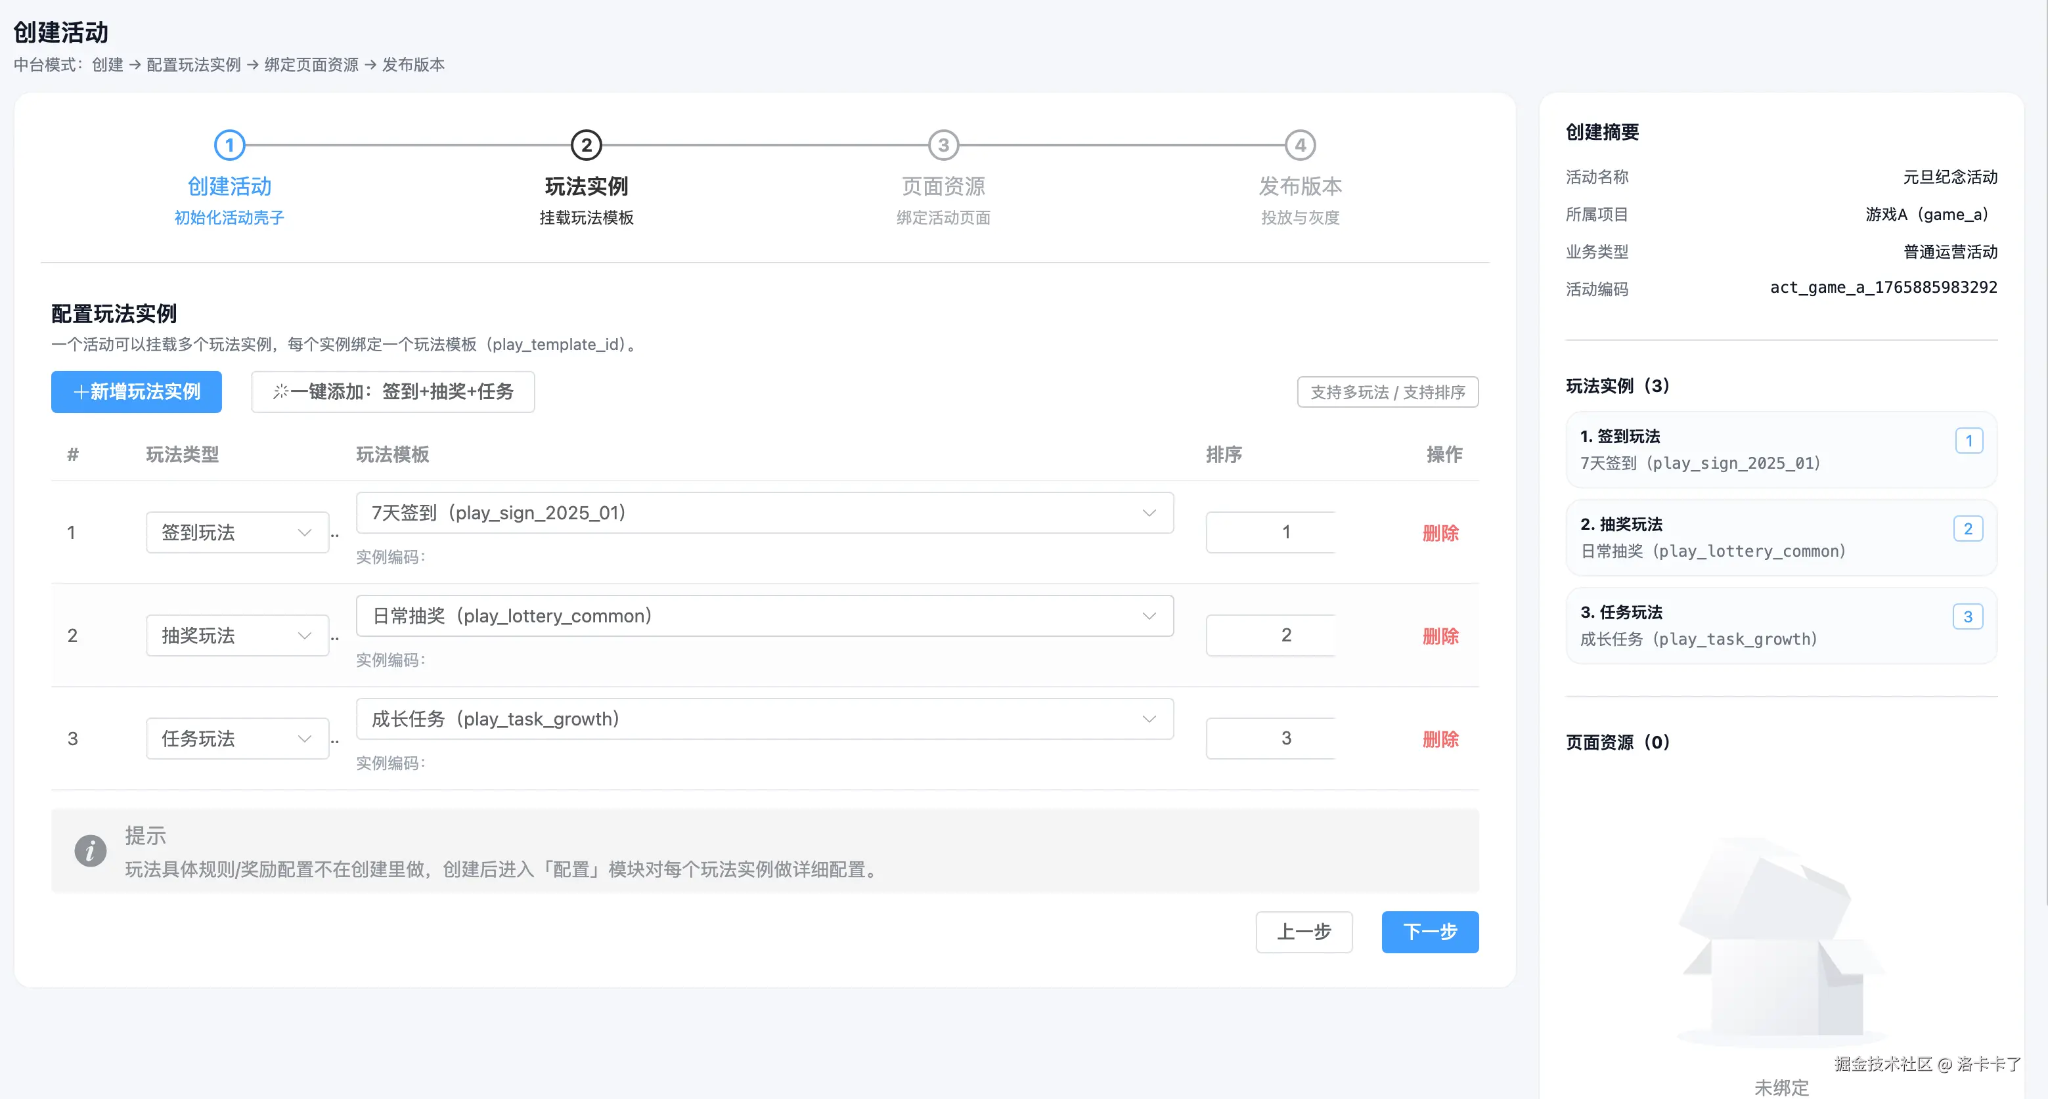The image size is (2048, 1099).
Task: Click 一键添加 签到+抽奖+任务 button
Action: [393, 392]
